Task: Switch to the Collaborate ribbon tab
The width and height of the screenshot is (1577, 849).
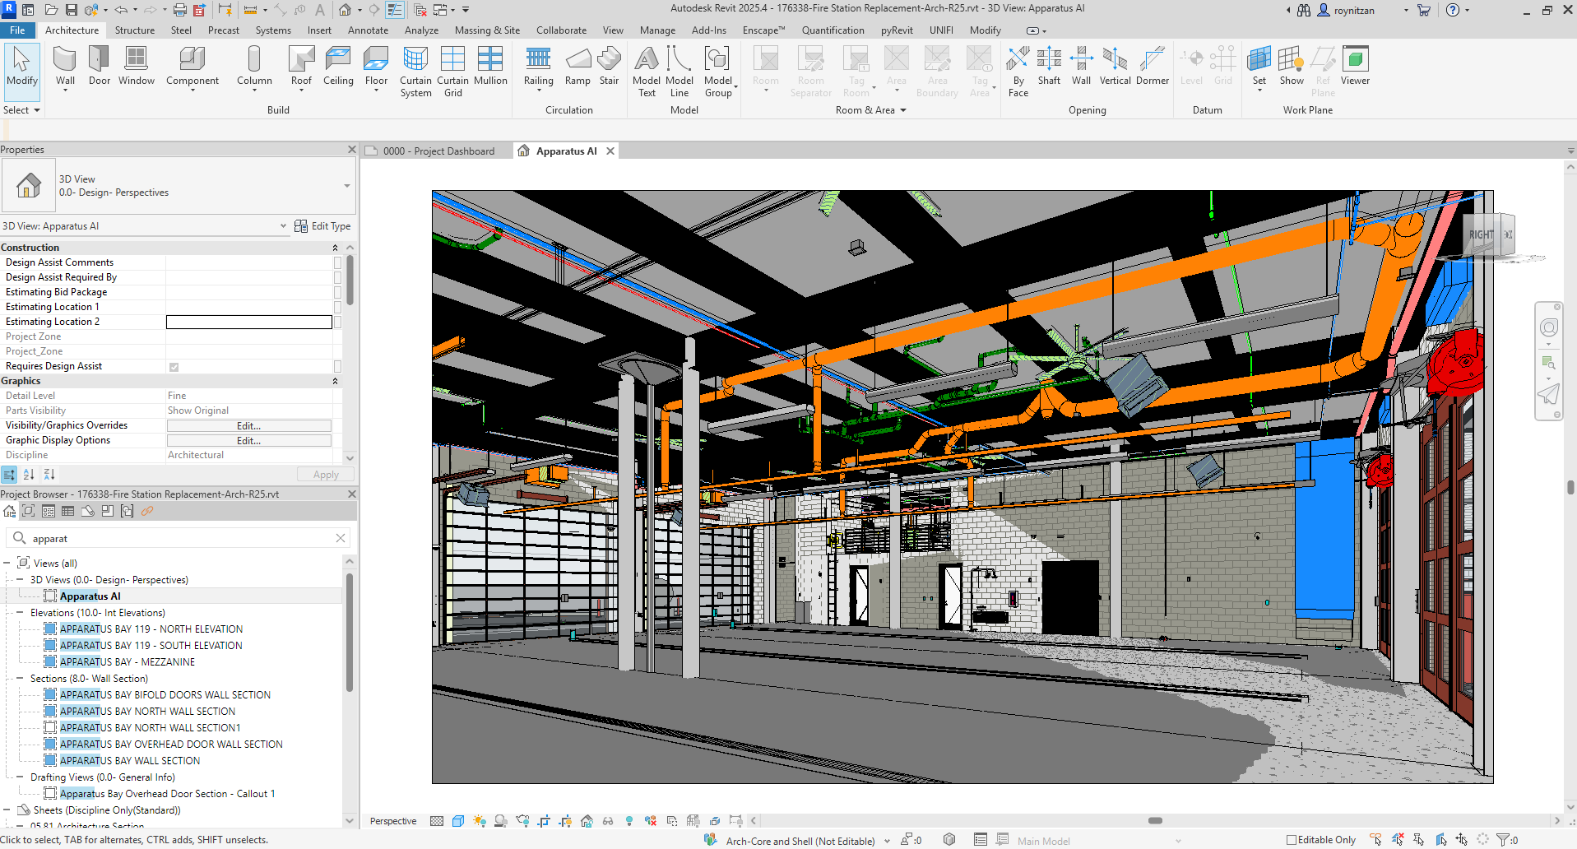Action: 561,30
